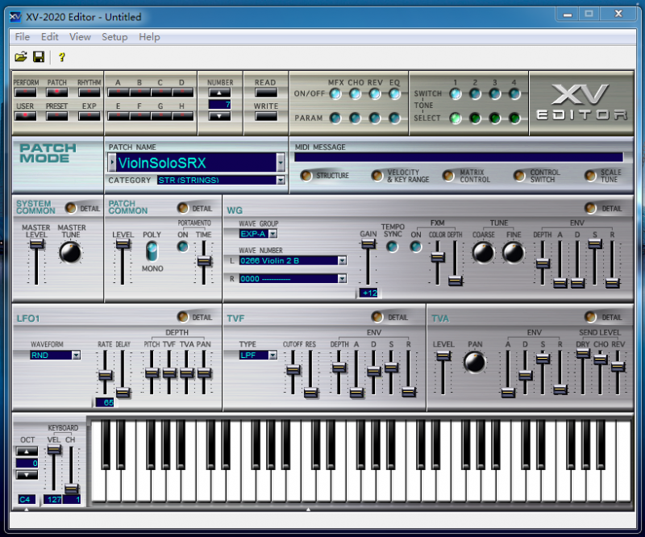Open the Wave Group EXP-A dropdown
This screenshot has width=645, height=537.
click(x=273, y=234)
